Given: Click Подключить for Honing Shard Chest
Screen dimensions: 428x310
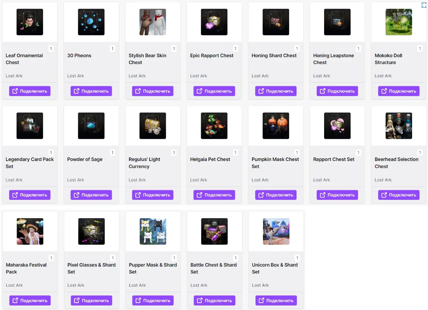Looking at the screenshot, I should 276,91.
